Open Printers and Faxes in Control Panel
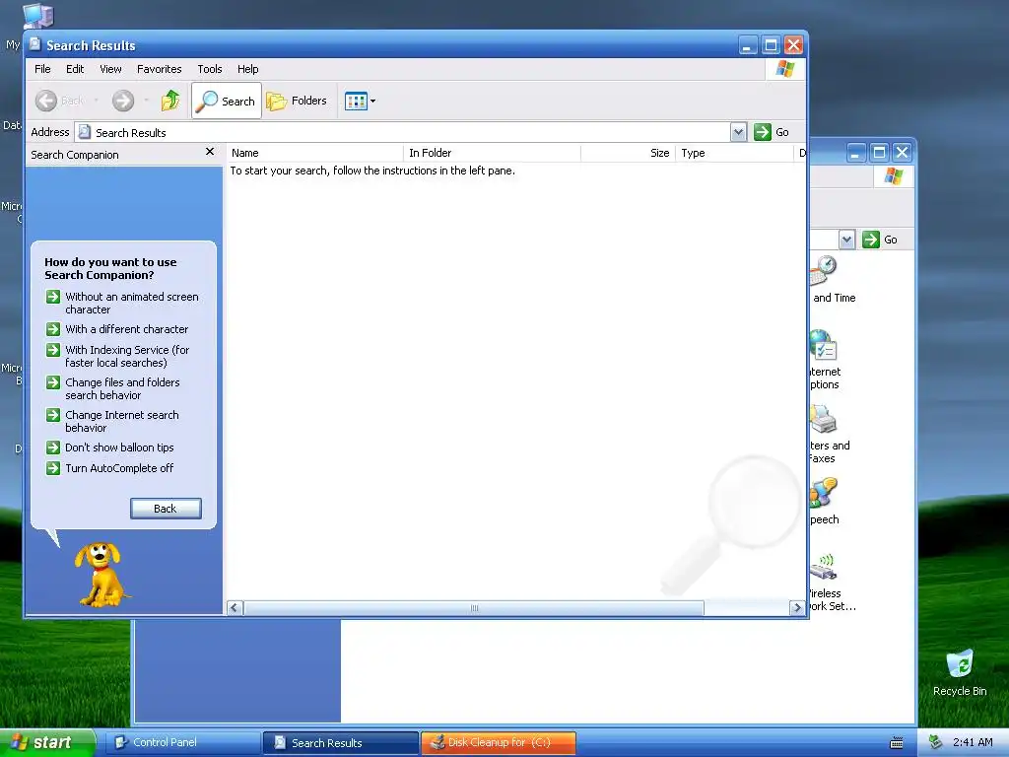The height and width of the screenshot is (757, 1009). [x=829, y=434]
